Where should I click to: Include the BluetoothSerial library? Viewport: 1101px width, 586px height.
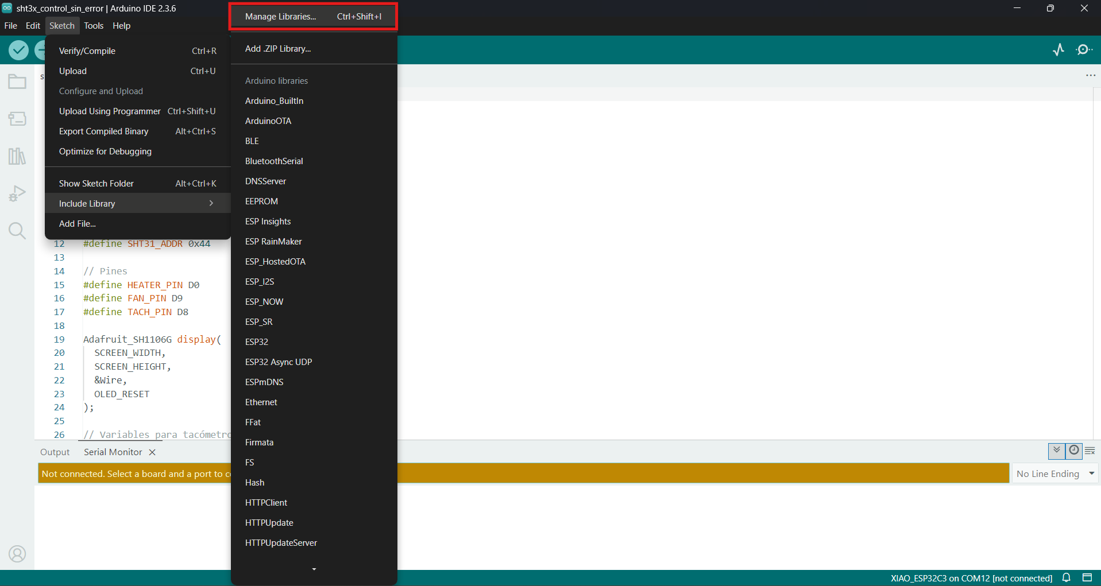[314, 161]
